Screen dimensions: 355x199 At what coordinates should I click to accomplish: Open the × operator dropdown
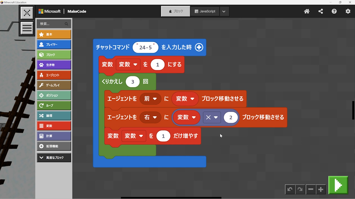point(212,117)
